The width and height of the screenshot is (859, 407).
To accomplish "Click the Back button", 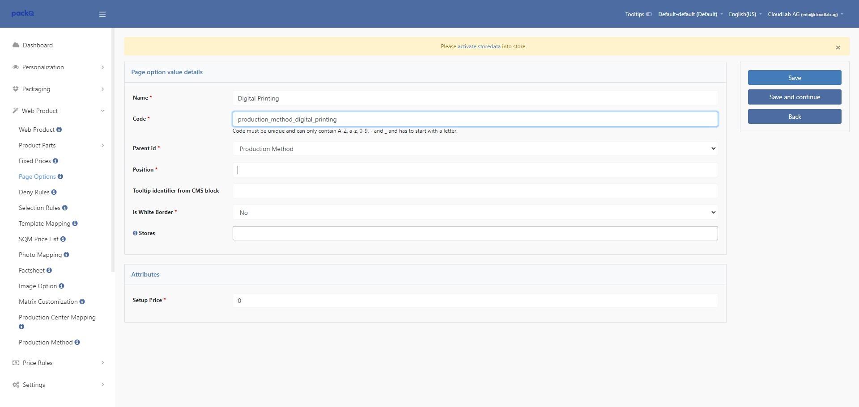I will pos(795,117).
